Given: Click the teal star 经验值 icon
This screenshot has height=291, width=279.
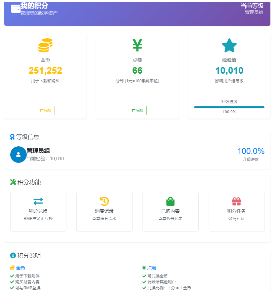Looking at the screenshot, I should (229, 46).
